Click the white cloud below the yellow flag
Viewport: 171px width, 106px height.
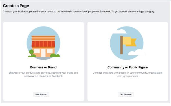[x=136, y=52]
